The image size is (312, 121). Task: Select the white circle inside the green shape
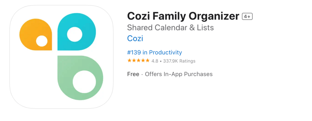pyautogui.click(x=84, y=82)
